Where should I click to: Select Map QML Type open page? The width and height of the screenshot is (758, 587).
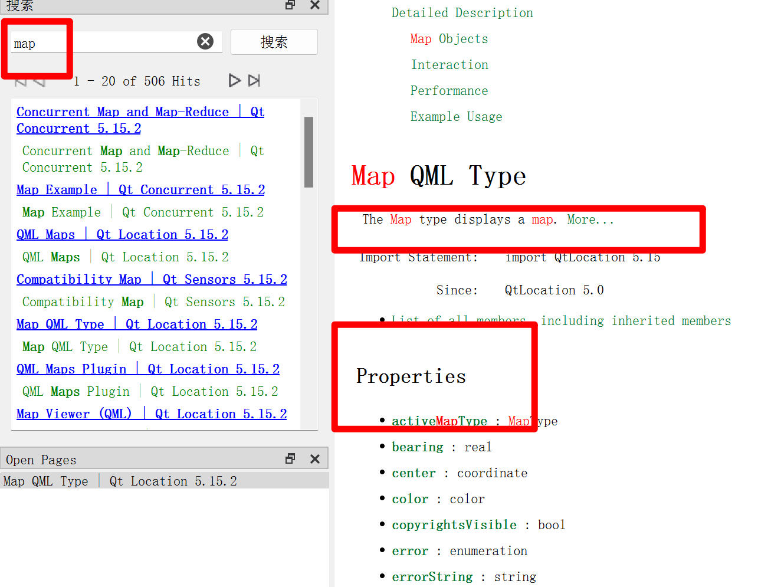click(164, 481)
